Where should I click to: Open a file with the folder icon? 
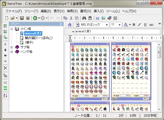13,18
